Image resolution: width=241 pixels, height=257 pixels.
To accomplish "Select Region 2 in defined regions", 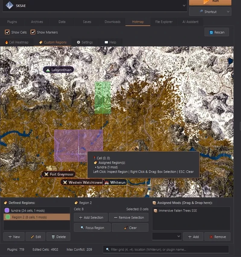I will 37,217.
